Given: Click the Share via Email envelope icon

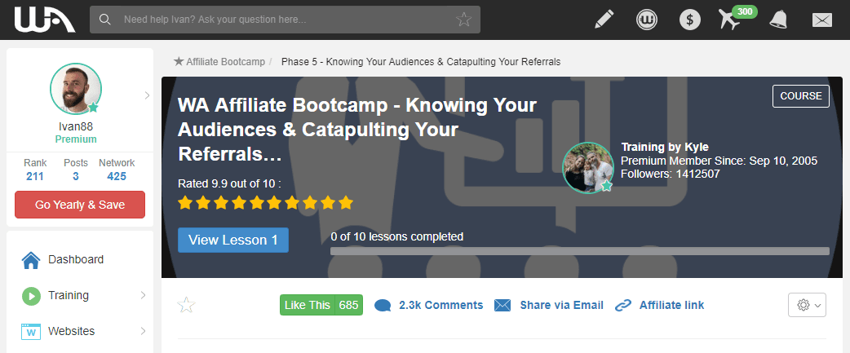Looking at the screenshot, I should (502, 306).
